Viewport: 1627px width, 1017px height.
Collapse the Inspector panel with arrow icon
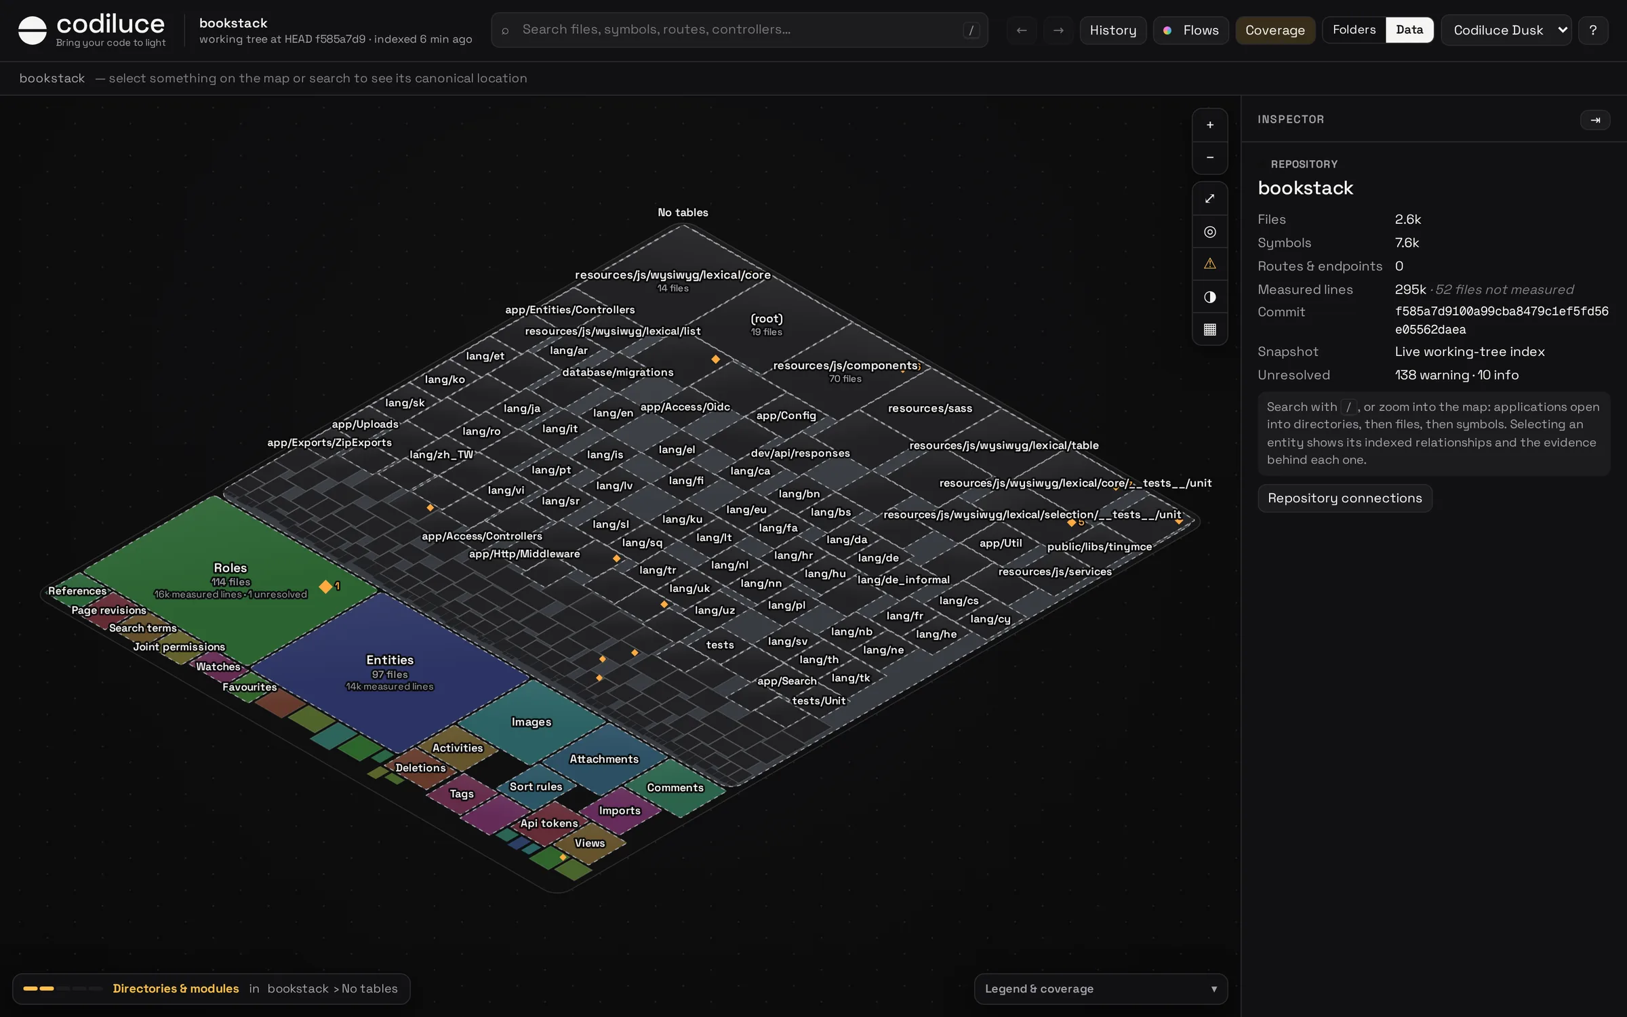click(x=1594, y=120)
